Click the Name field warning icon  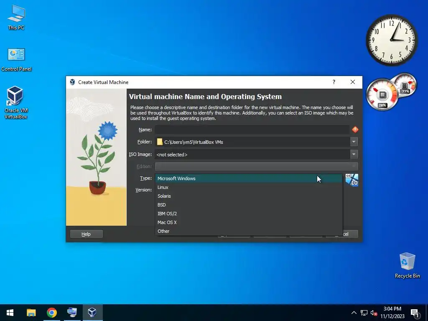[355, 130]
